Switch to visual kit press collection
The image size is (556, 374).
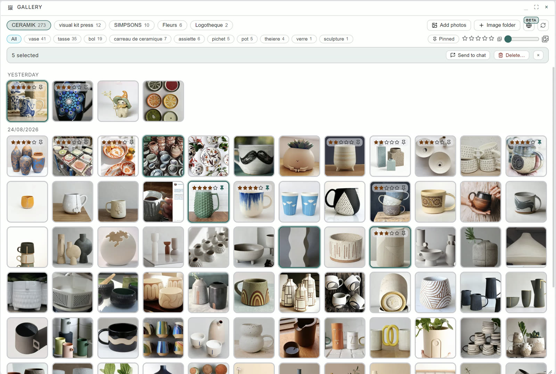(x=80, y=25)
